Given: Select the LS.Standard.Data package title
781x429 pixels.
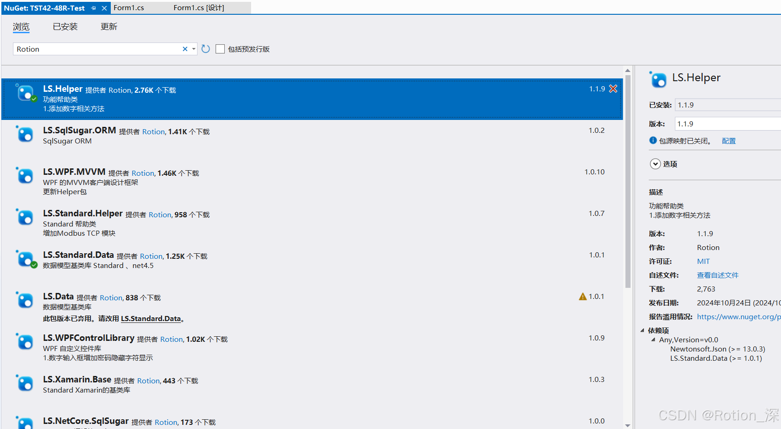Looking at the screenshot, I should pyautogui.click(x=78, y=255).
